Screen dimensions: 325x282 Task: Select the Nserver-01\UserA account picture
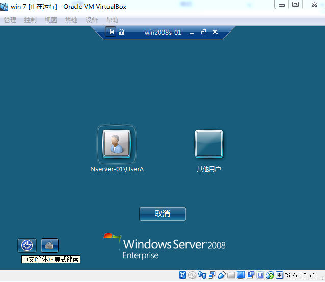tap(117, 144)
